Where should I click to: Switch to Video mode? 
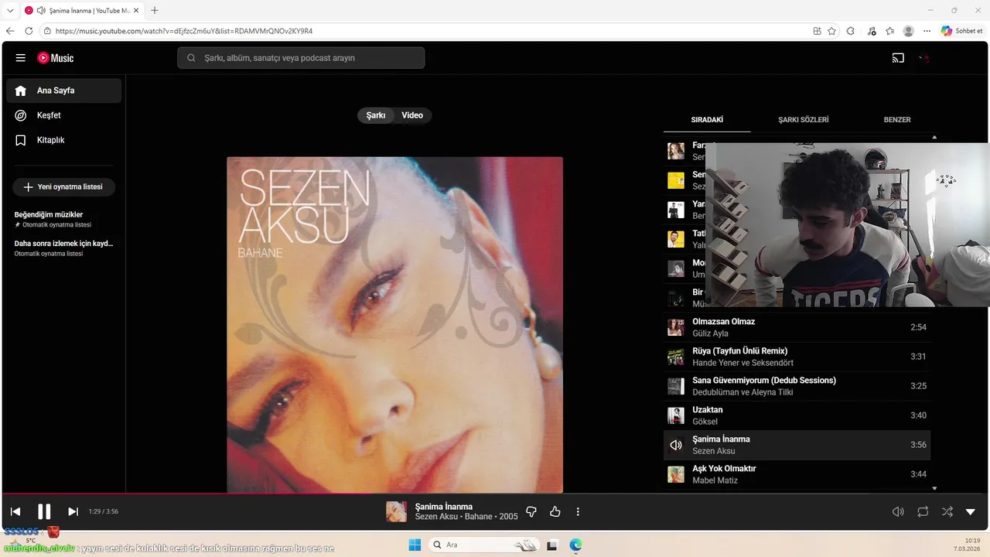tap(412, 115)
